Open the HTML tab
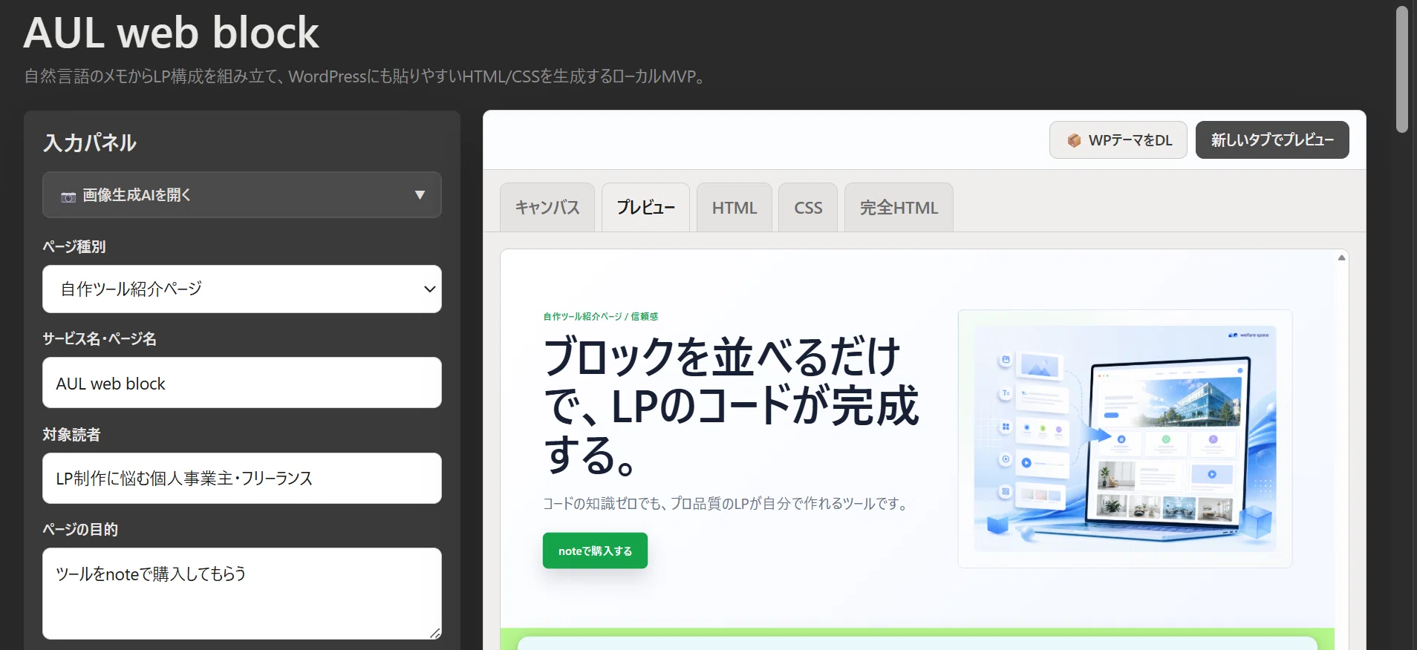The width and height of the screenshot is (1417, 650). 734,208
